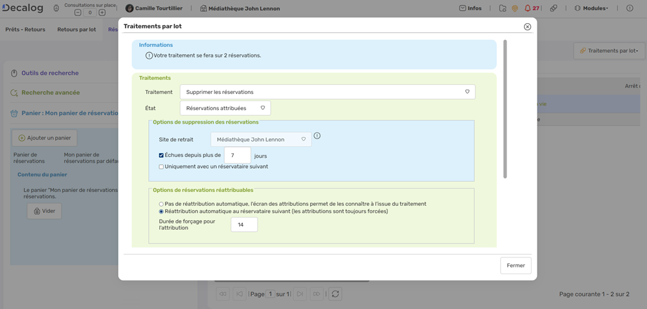Select Réattribution automatique au réservataire suivant
647x309 pixels.
(x=161, y=211)
